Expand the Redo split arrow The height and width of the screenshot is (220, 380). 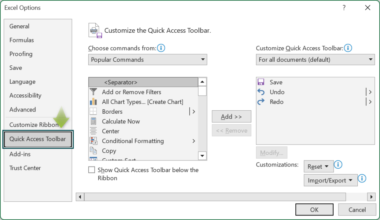click(370, 102)
